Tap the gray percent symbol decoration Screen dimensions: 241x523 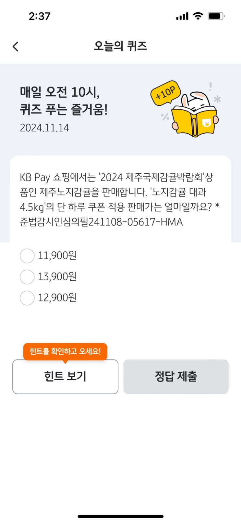165,116
